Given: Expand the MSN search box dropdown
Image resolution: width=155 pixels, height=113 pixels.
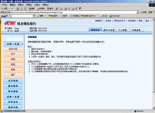Looking at the screenshot, I should (34, 16).
